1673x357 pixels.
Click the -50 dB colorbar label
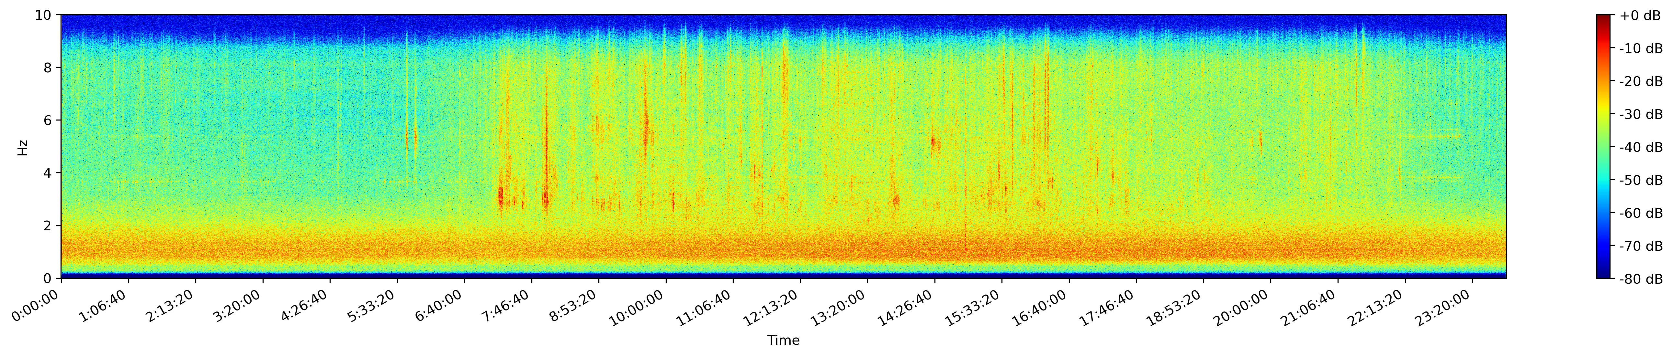(1641, 181)
